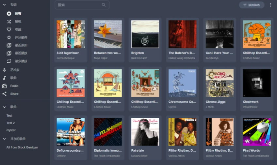Open Filthy Rhythm Volume 3 cover

pos(182,132)
